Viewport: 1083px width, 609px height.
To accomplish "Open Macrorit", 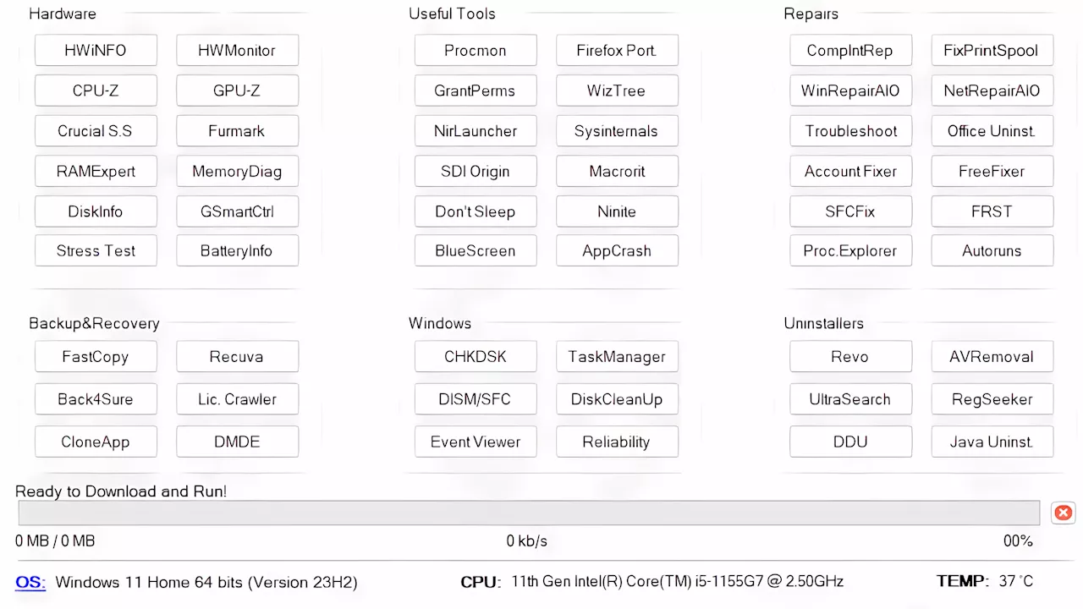I will pyautogui.click(x=617, y=171).
